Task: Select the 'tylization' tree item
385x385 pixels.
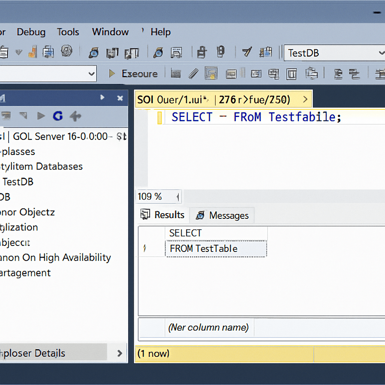Action: click(x=19, y=227)
